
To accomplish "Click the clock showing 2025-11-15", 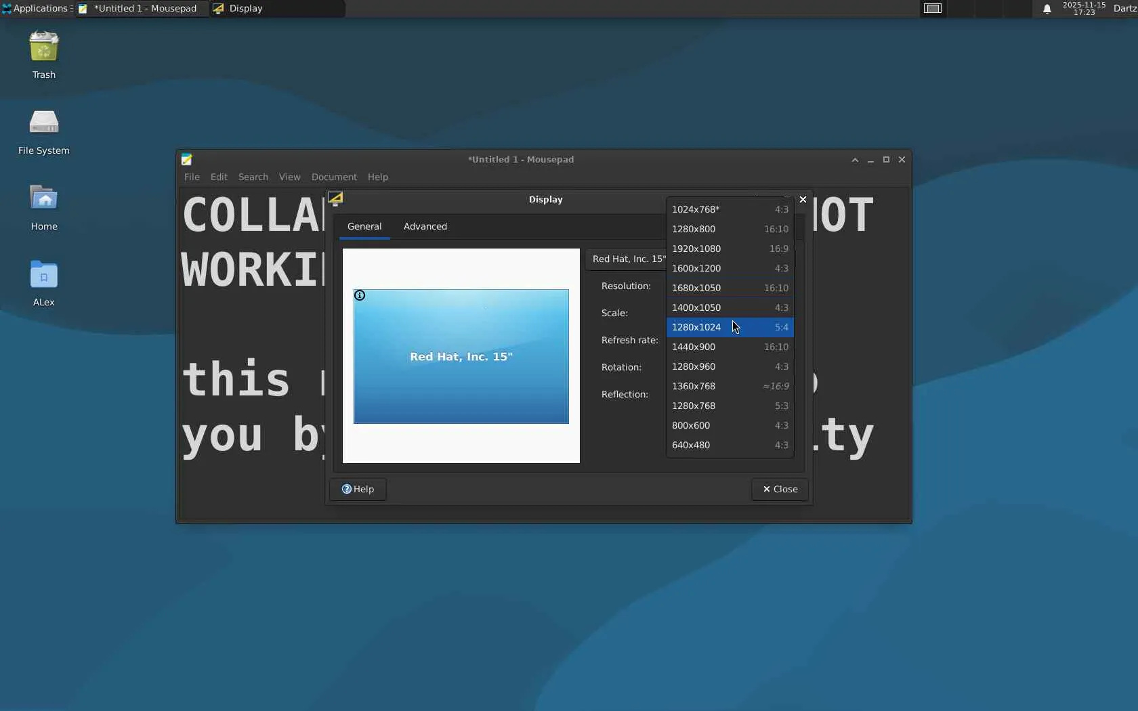I will pyautogui.click(x=1084, y=8).
